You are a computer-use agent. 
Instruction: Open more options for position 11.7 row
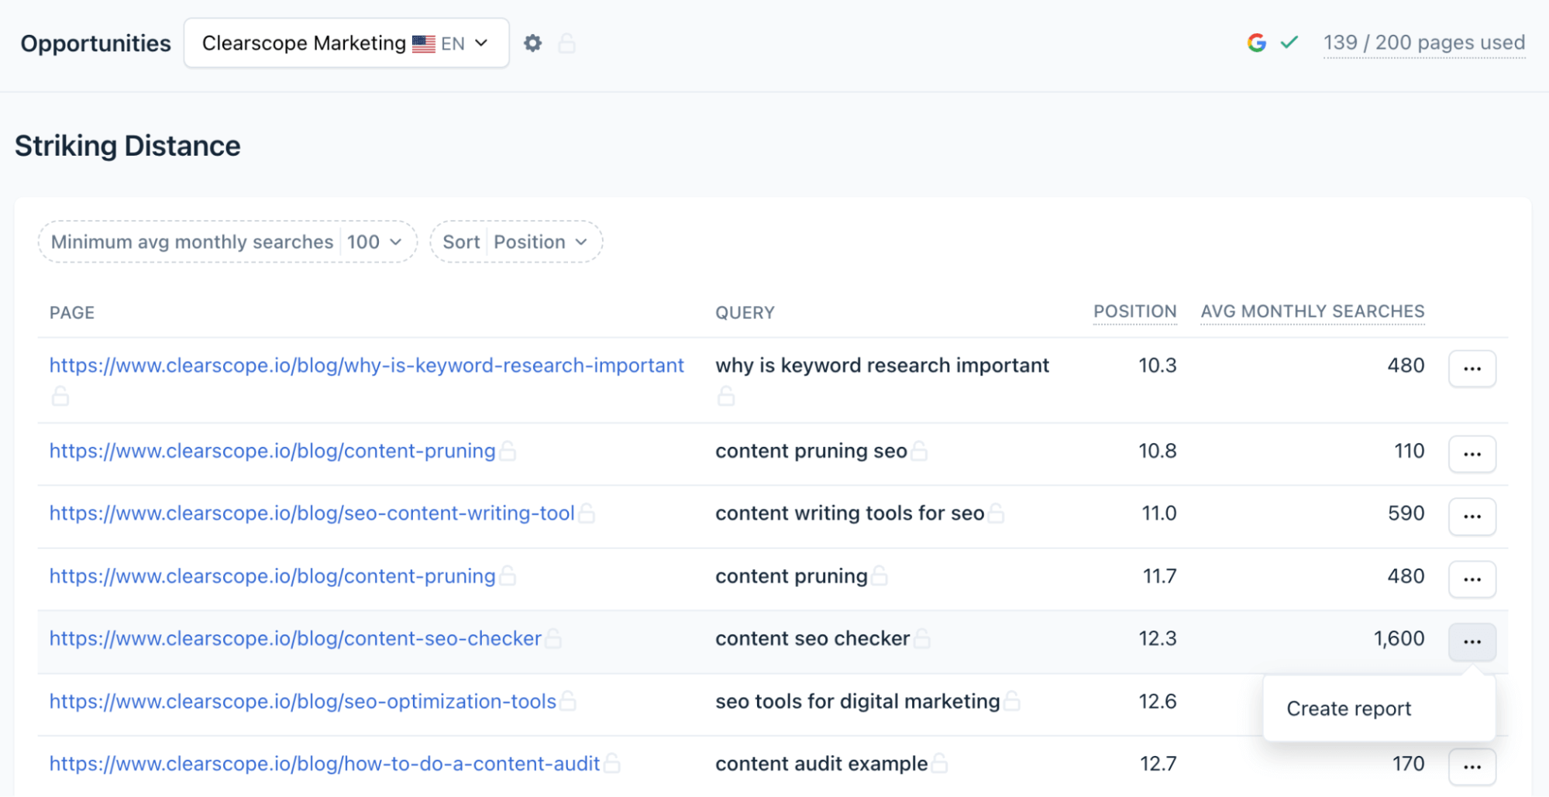coord(1472,579)
